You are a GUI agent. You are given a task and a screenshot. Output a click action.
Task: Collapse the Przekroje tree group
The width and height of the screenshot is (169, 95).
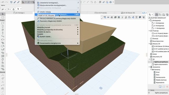click(149, 31)
